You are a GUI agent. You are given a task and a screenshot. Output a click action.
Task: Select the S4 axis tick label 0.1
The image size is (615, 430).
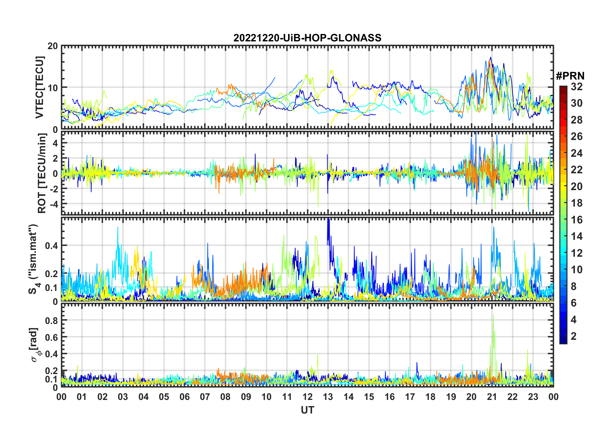click(52, 287)
